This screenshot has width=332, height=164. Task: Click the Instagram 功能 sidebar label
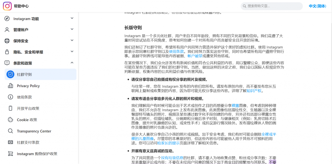point(26,19)
